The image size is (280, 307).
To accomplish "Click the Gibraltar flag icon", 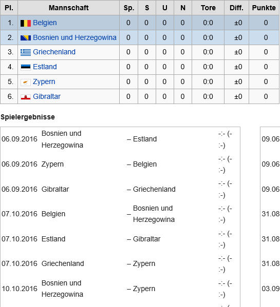I will 26,97.
